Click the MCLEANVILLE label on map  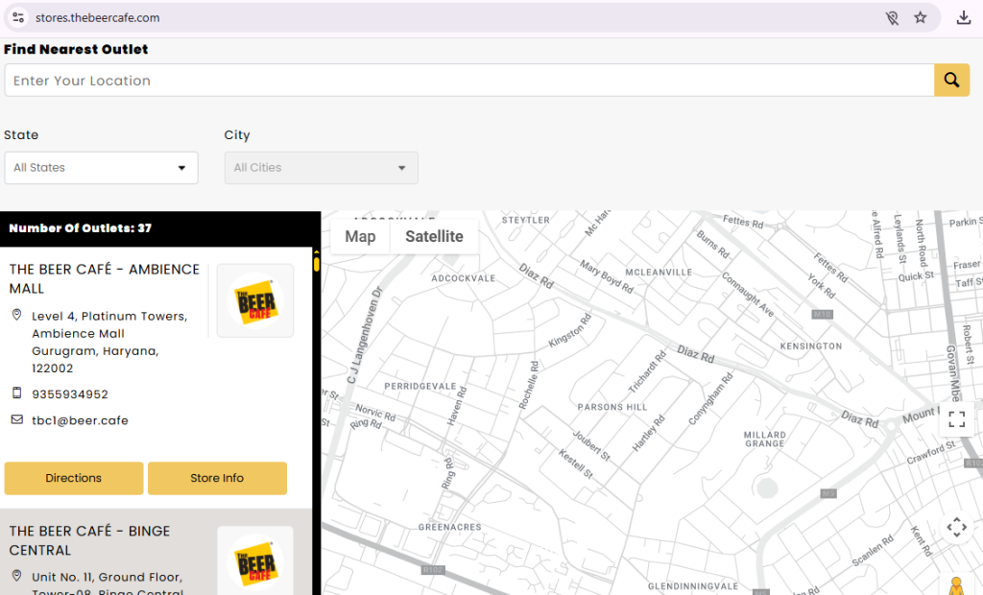coord(659,273)
